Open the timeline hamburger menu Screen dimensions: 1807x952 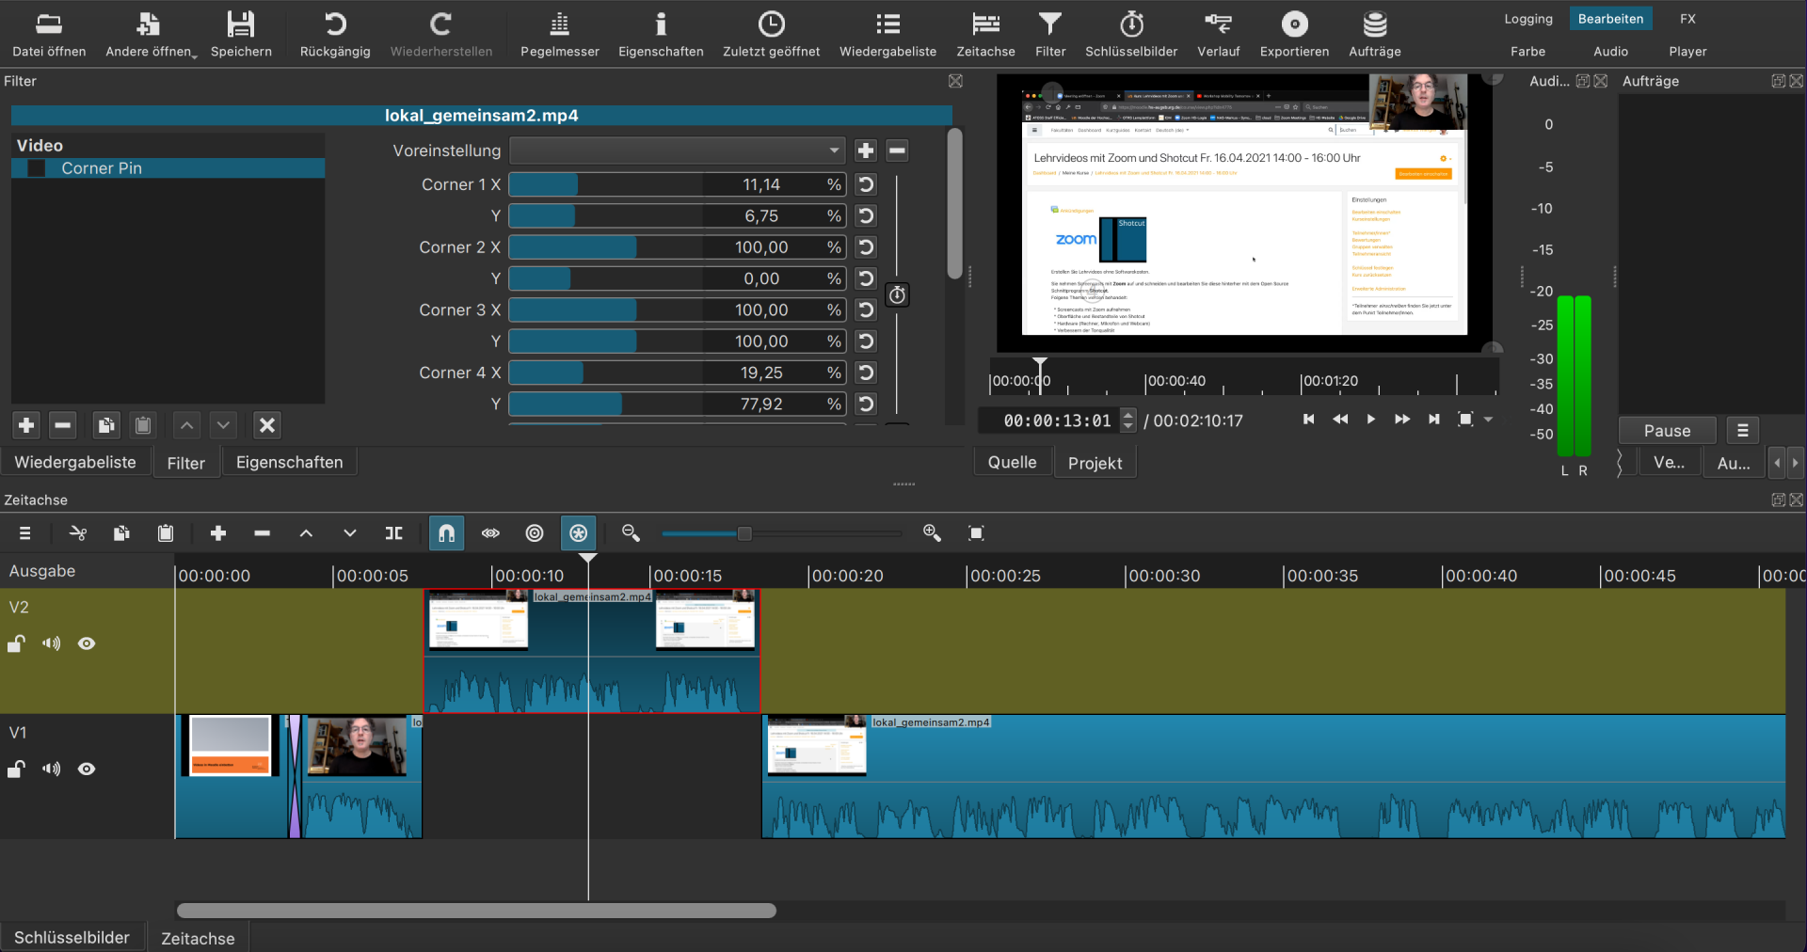coord(24,533)
